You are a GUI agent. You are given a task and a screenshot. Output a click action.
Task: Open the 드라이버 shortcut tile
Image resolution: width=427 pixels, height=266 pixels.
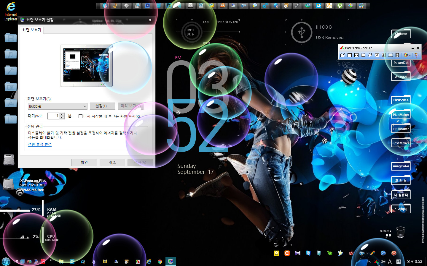(401, 209)
